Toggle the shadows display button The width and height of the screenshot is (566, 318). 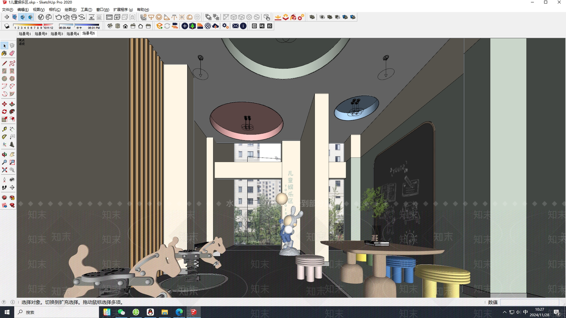[7, 26]
